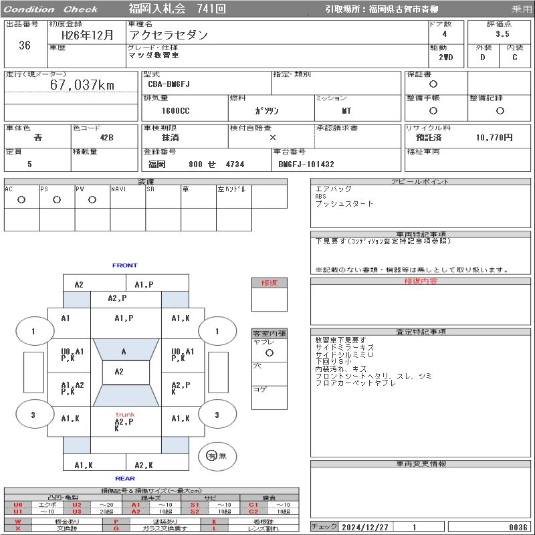Screen dimensions: 535x535
Task: Select recycle status 預託済
Action: (429, 138)
